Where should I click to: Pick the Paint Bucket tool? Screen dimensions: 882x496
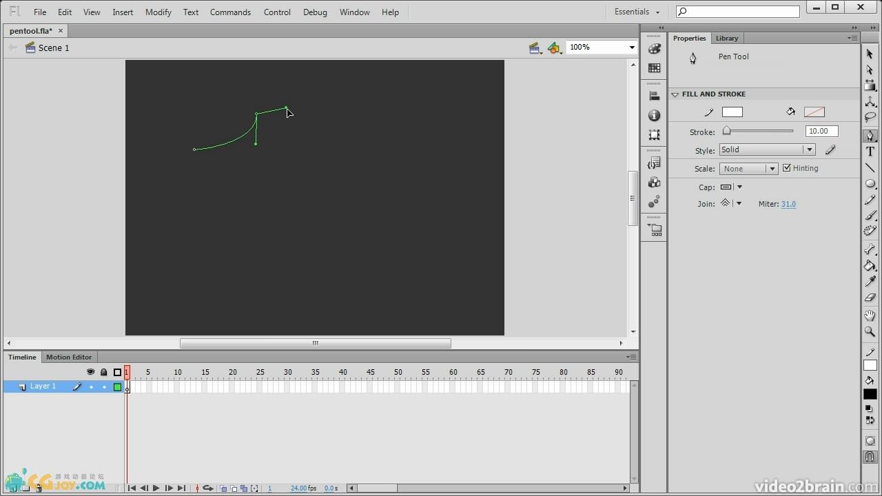point(870,265)
